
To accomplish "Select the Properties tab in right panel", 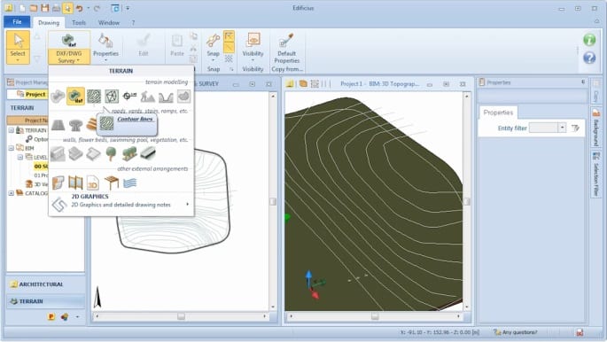I will click(498, 113).
